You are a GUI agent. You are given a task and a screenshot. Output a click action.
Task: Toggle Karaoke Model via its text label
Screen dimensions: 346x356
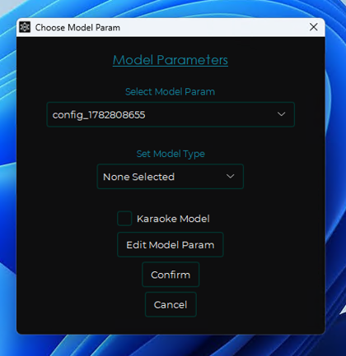tap(173, 219)
